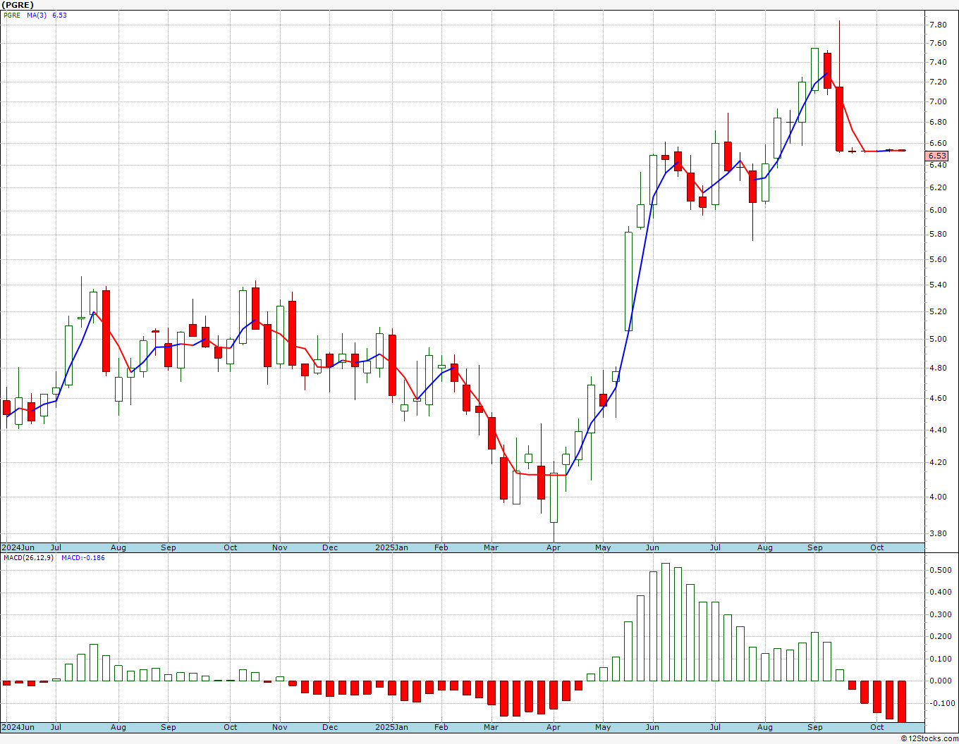Viewport: 959px width, 744px height.
Task: Click the MACD(26,12,9) indicator label
Action: pyautogui.click(x=28, y=558)
